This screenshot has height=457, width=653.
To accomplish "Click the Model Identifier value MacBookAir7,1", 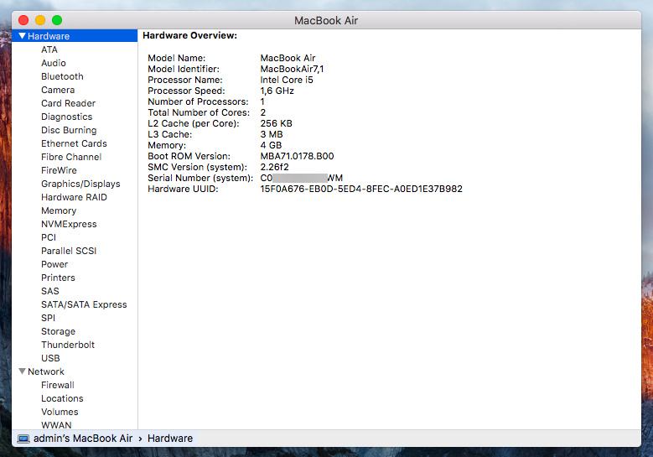I will 292,69.
